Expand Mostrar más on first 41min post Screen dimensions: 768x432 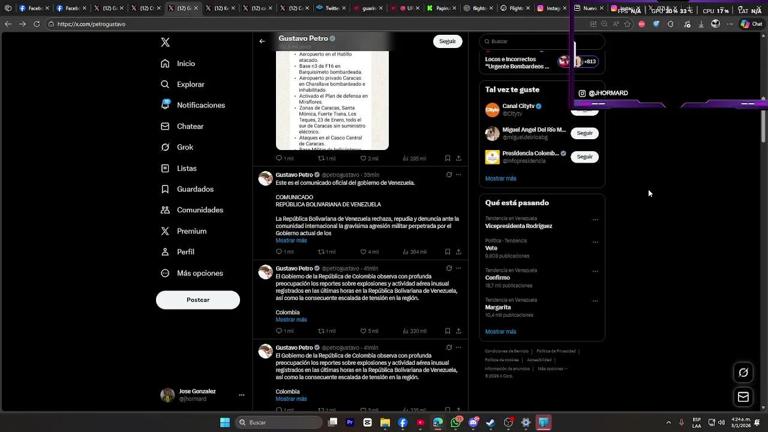(x=291, y=320)
